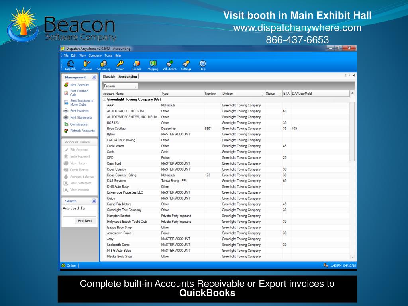The height and width of the screenshot is (306, 408).
Task: Click the Commissions link
Action: click(x=78, y=124)
